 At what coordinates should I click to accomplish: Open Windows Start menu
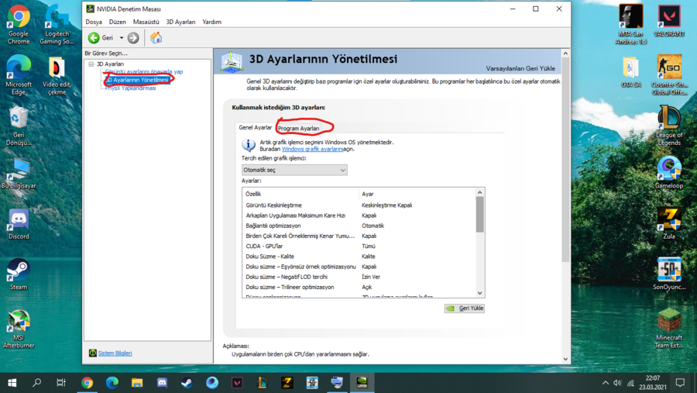pos(12,382)
